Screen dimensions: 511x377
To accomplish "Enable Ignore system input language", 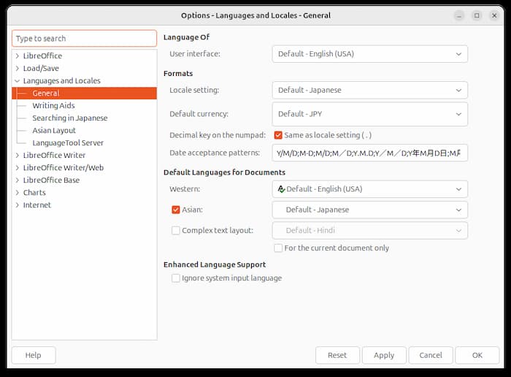I will [x=176, y=278].
